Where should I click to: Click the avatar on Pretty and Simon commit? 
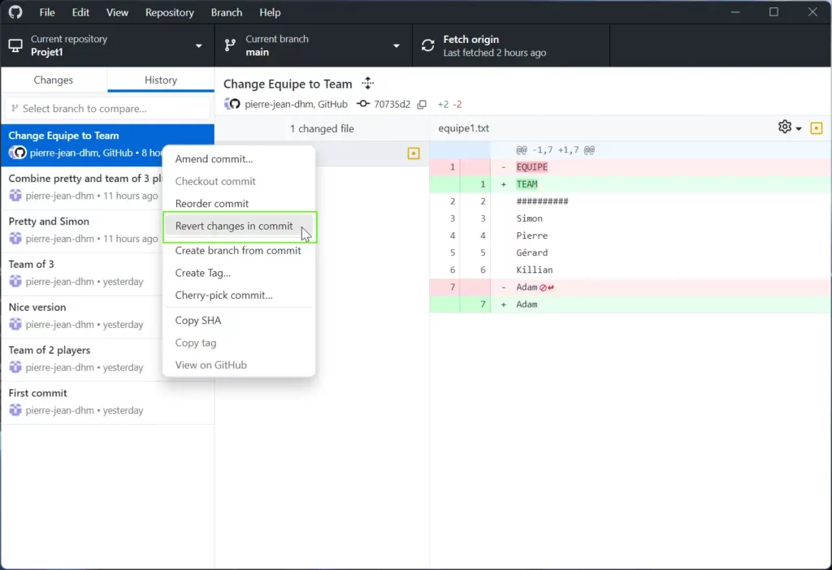pyautogui.click(x=15, y=239)
